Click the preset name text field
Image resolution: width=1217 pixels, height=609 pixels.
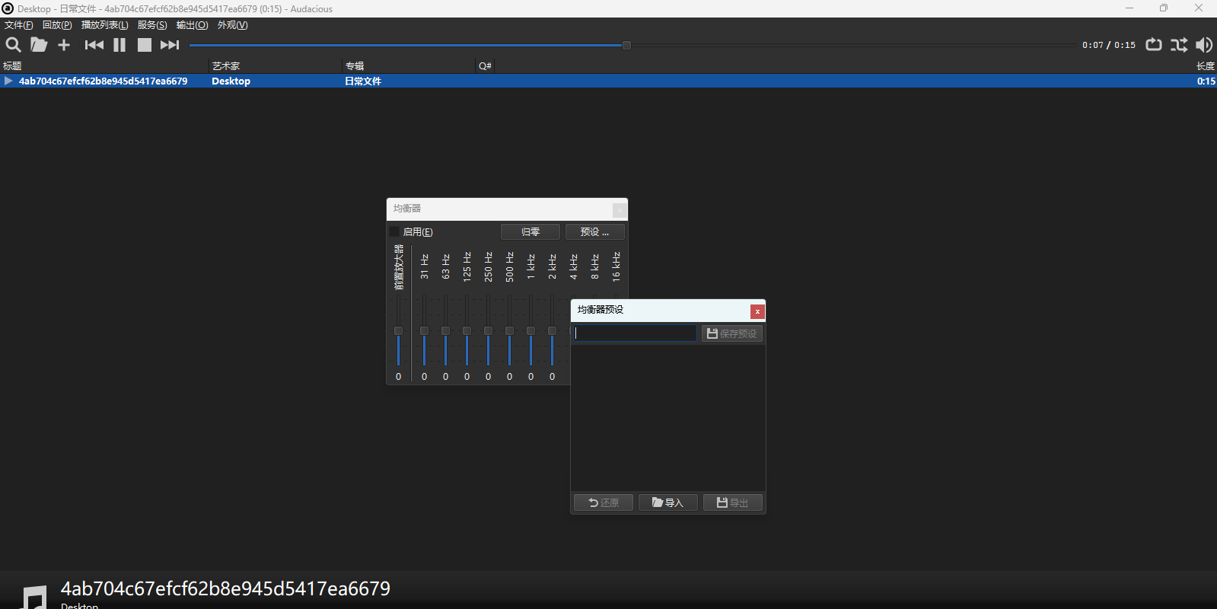(x=635, y=333)
